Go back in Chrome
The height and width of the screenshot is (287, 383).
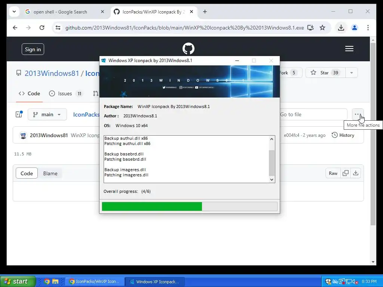pos(15,28)
